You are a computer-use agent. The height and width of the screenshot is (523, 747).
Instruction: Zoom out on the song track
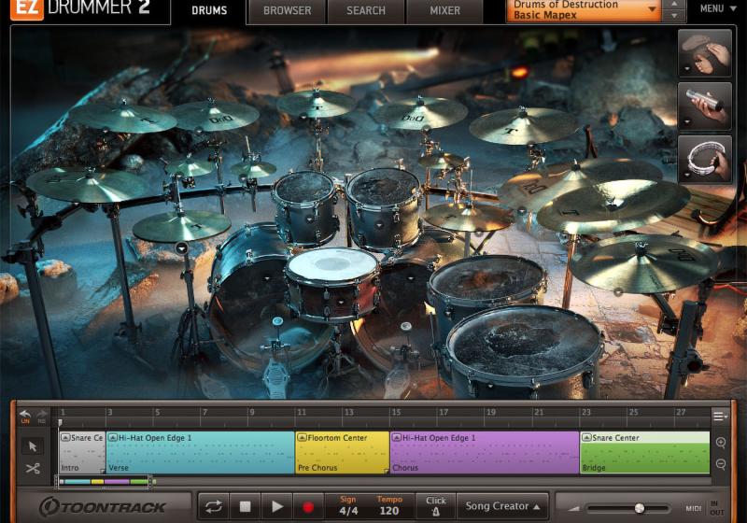[721, 463]
